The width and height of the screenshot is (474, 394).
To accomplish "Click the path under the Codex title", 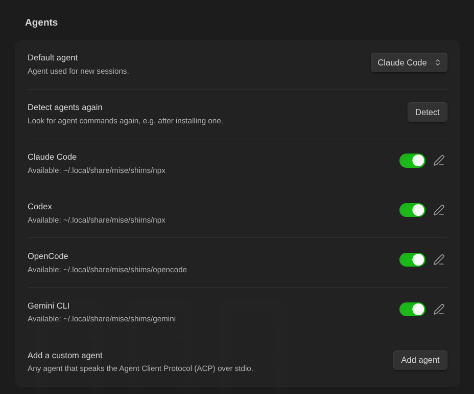I will (97, 220).
